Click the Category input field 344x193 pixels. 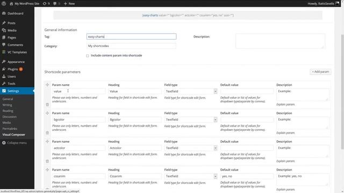point(131,46)
